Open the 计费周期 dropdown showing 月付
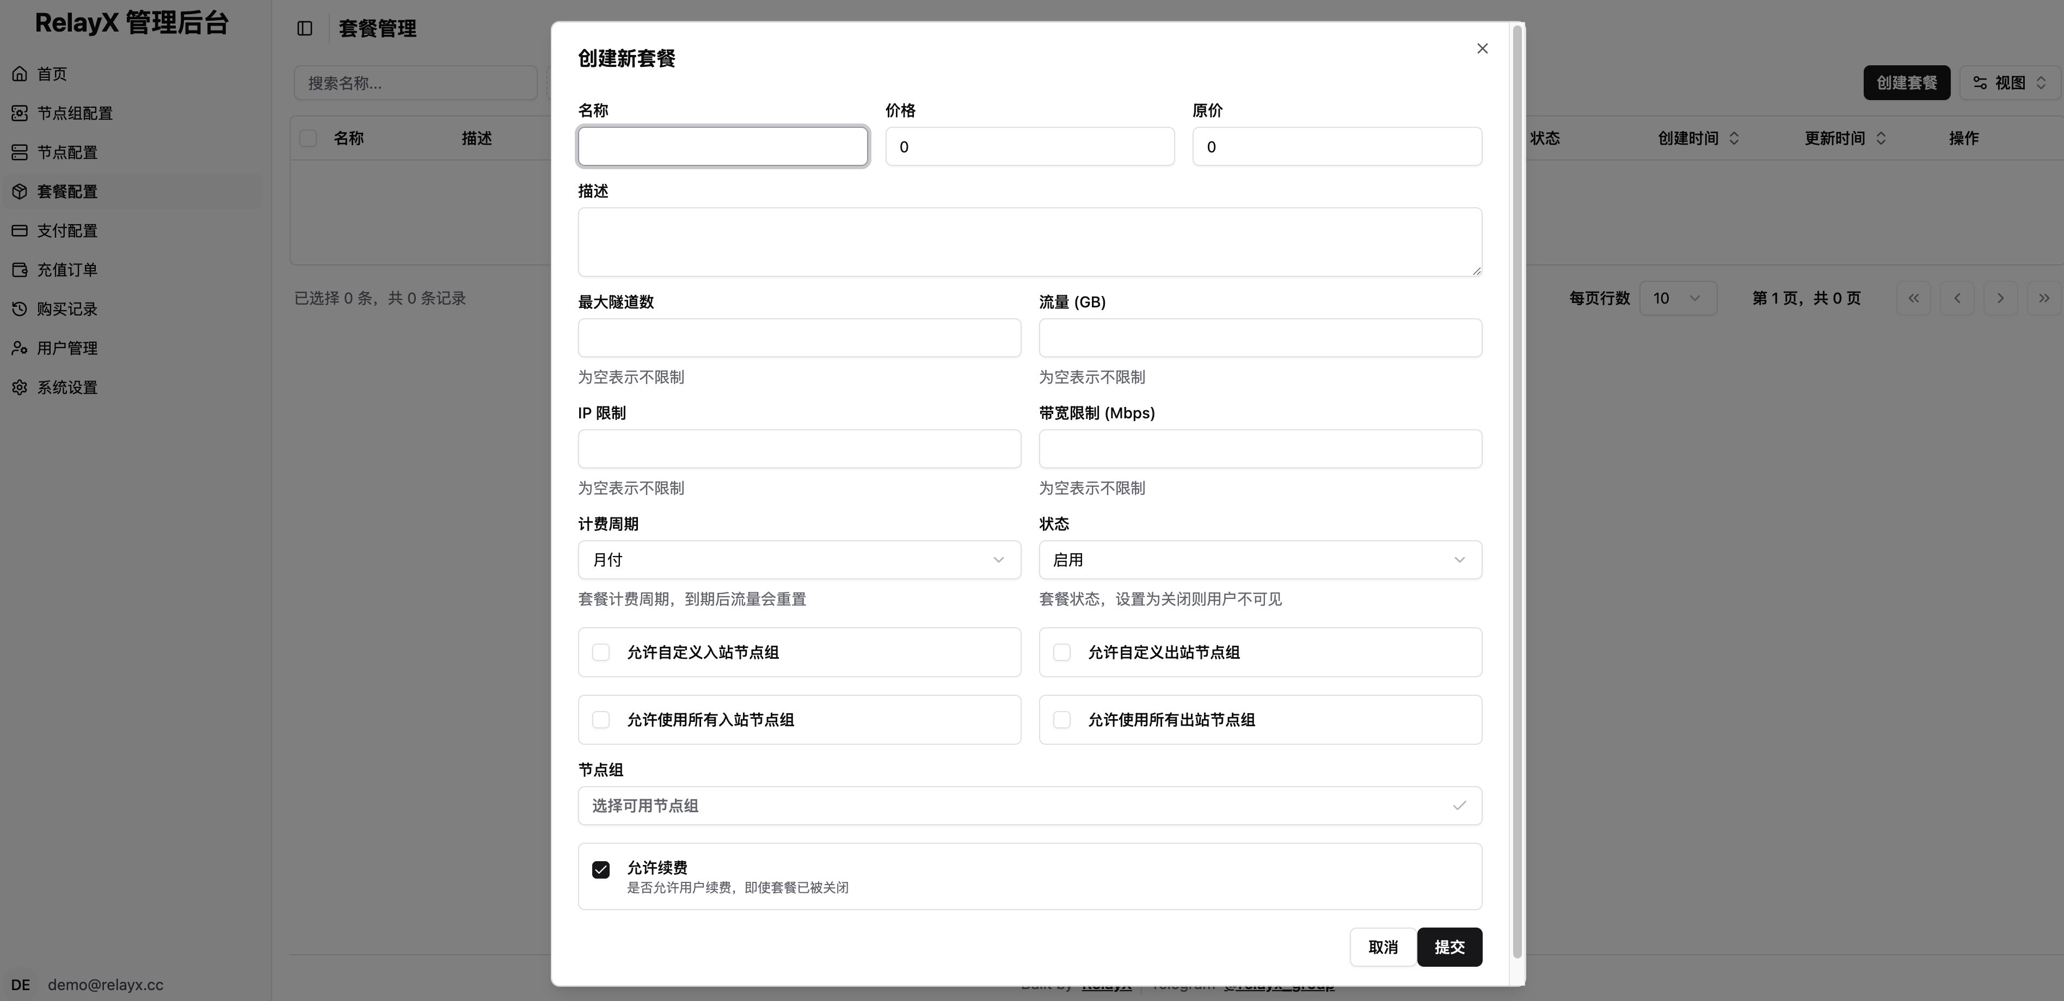This screenshot has height=1001, width=2064. 799,559
